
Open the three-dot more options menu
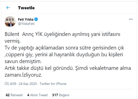[131, 19]
